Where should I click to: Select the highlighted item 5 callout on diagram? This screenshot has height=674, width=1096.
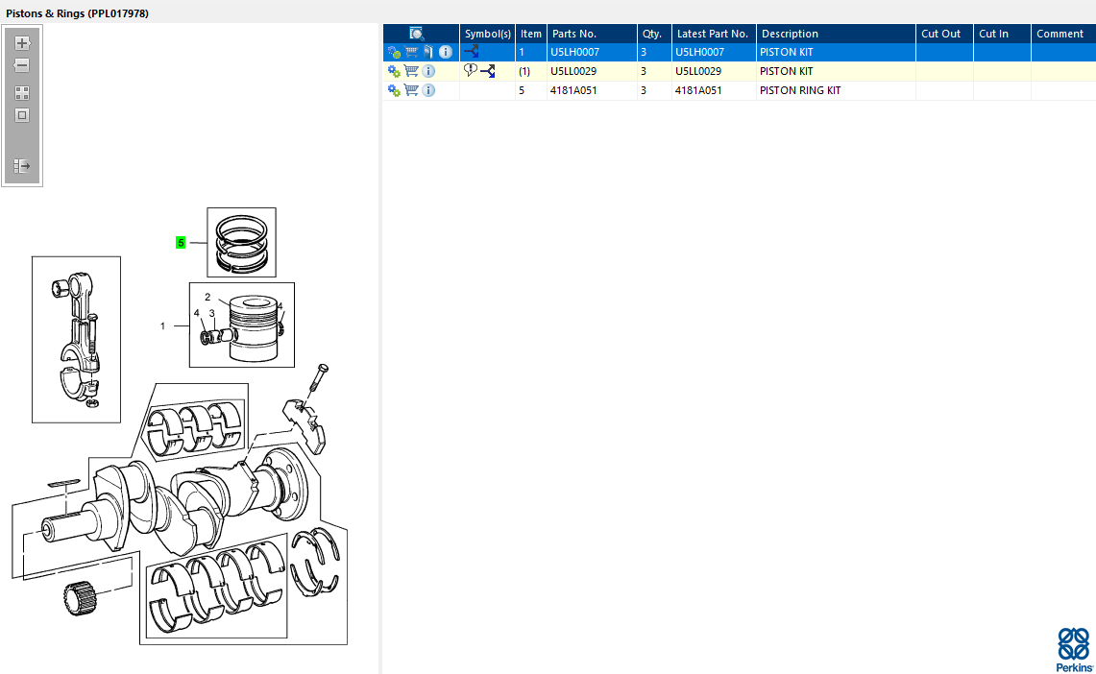click(x=181, y=242)
